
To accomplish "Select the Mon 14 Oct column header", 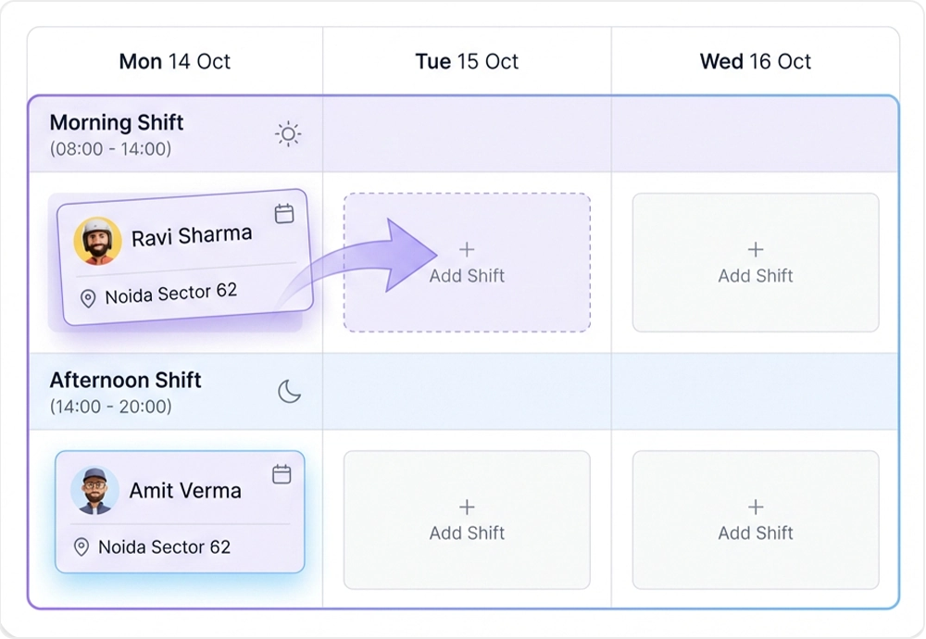I will [175, 62].
